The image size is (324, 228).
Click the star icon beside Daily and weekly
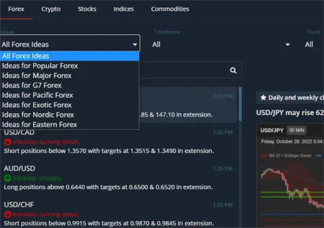click(x=263, y=98)
